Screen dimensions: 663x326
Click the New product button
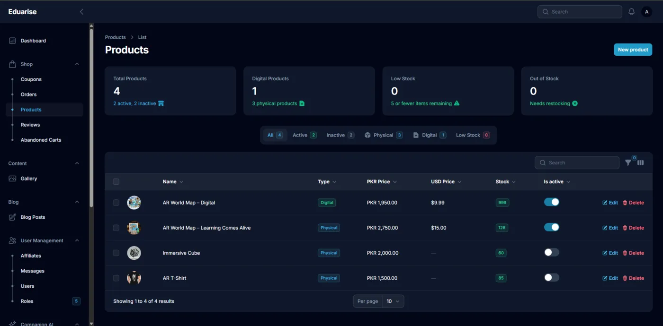tap(633, 50)
